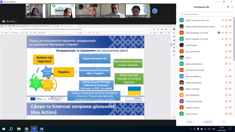Click Андрій Ганущак's muted microphone icon
This screenshot has height=132, width=235.
[226, 107]
